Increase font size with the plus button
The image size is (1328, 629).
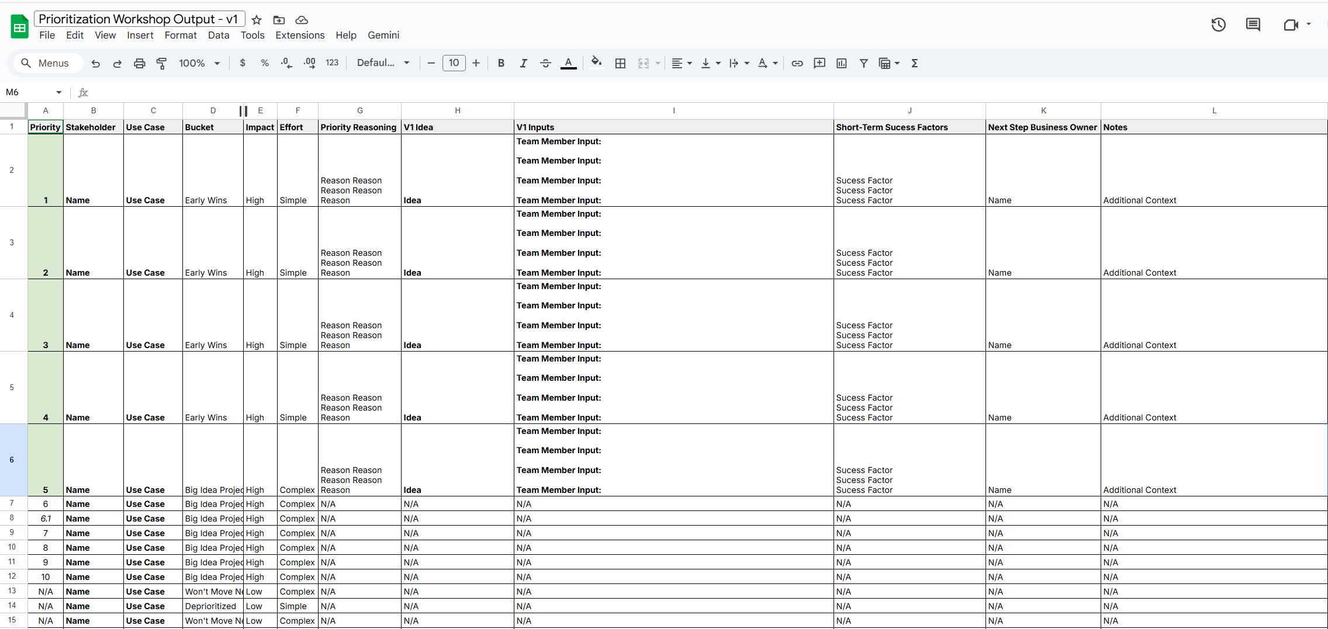476,63
